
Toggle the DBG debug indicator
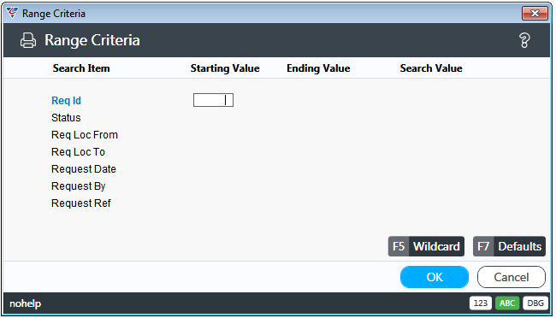[x=535, y=303]
